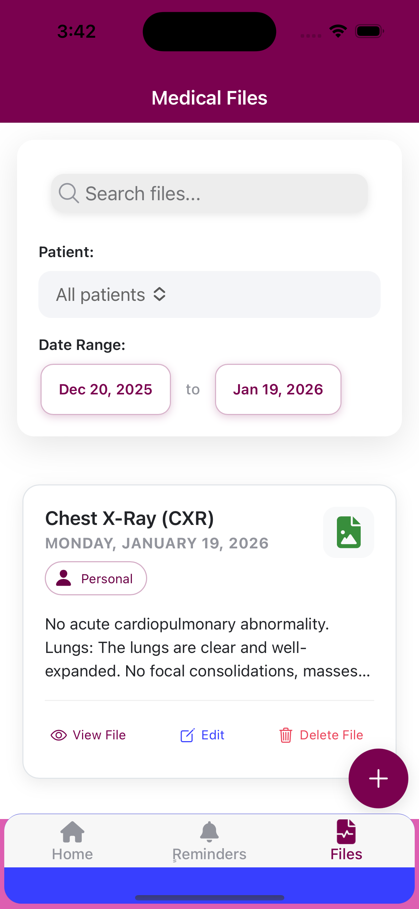Click the pencil edit icon
Viewport: 419px width, 909px height.
(187, 735)
